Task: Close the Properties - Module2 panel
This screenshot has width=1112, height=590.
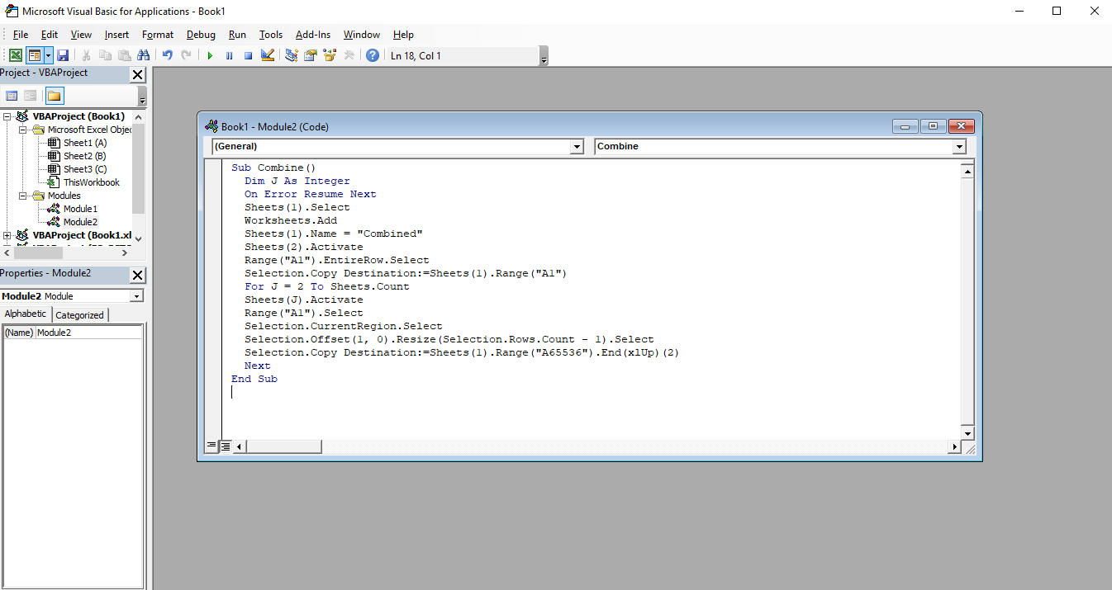Action: [137, 275]
